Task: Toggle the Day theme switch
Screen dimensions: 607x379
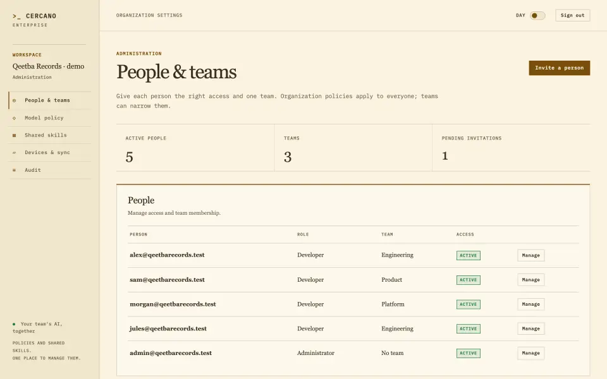Action: coord(537,15)
